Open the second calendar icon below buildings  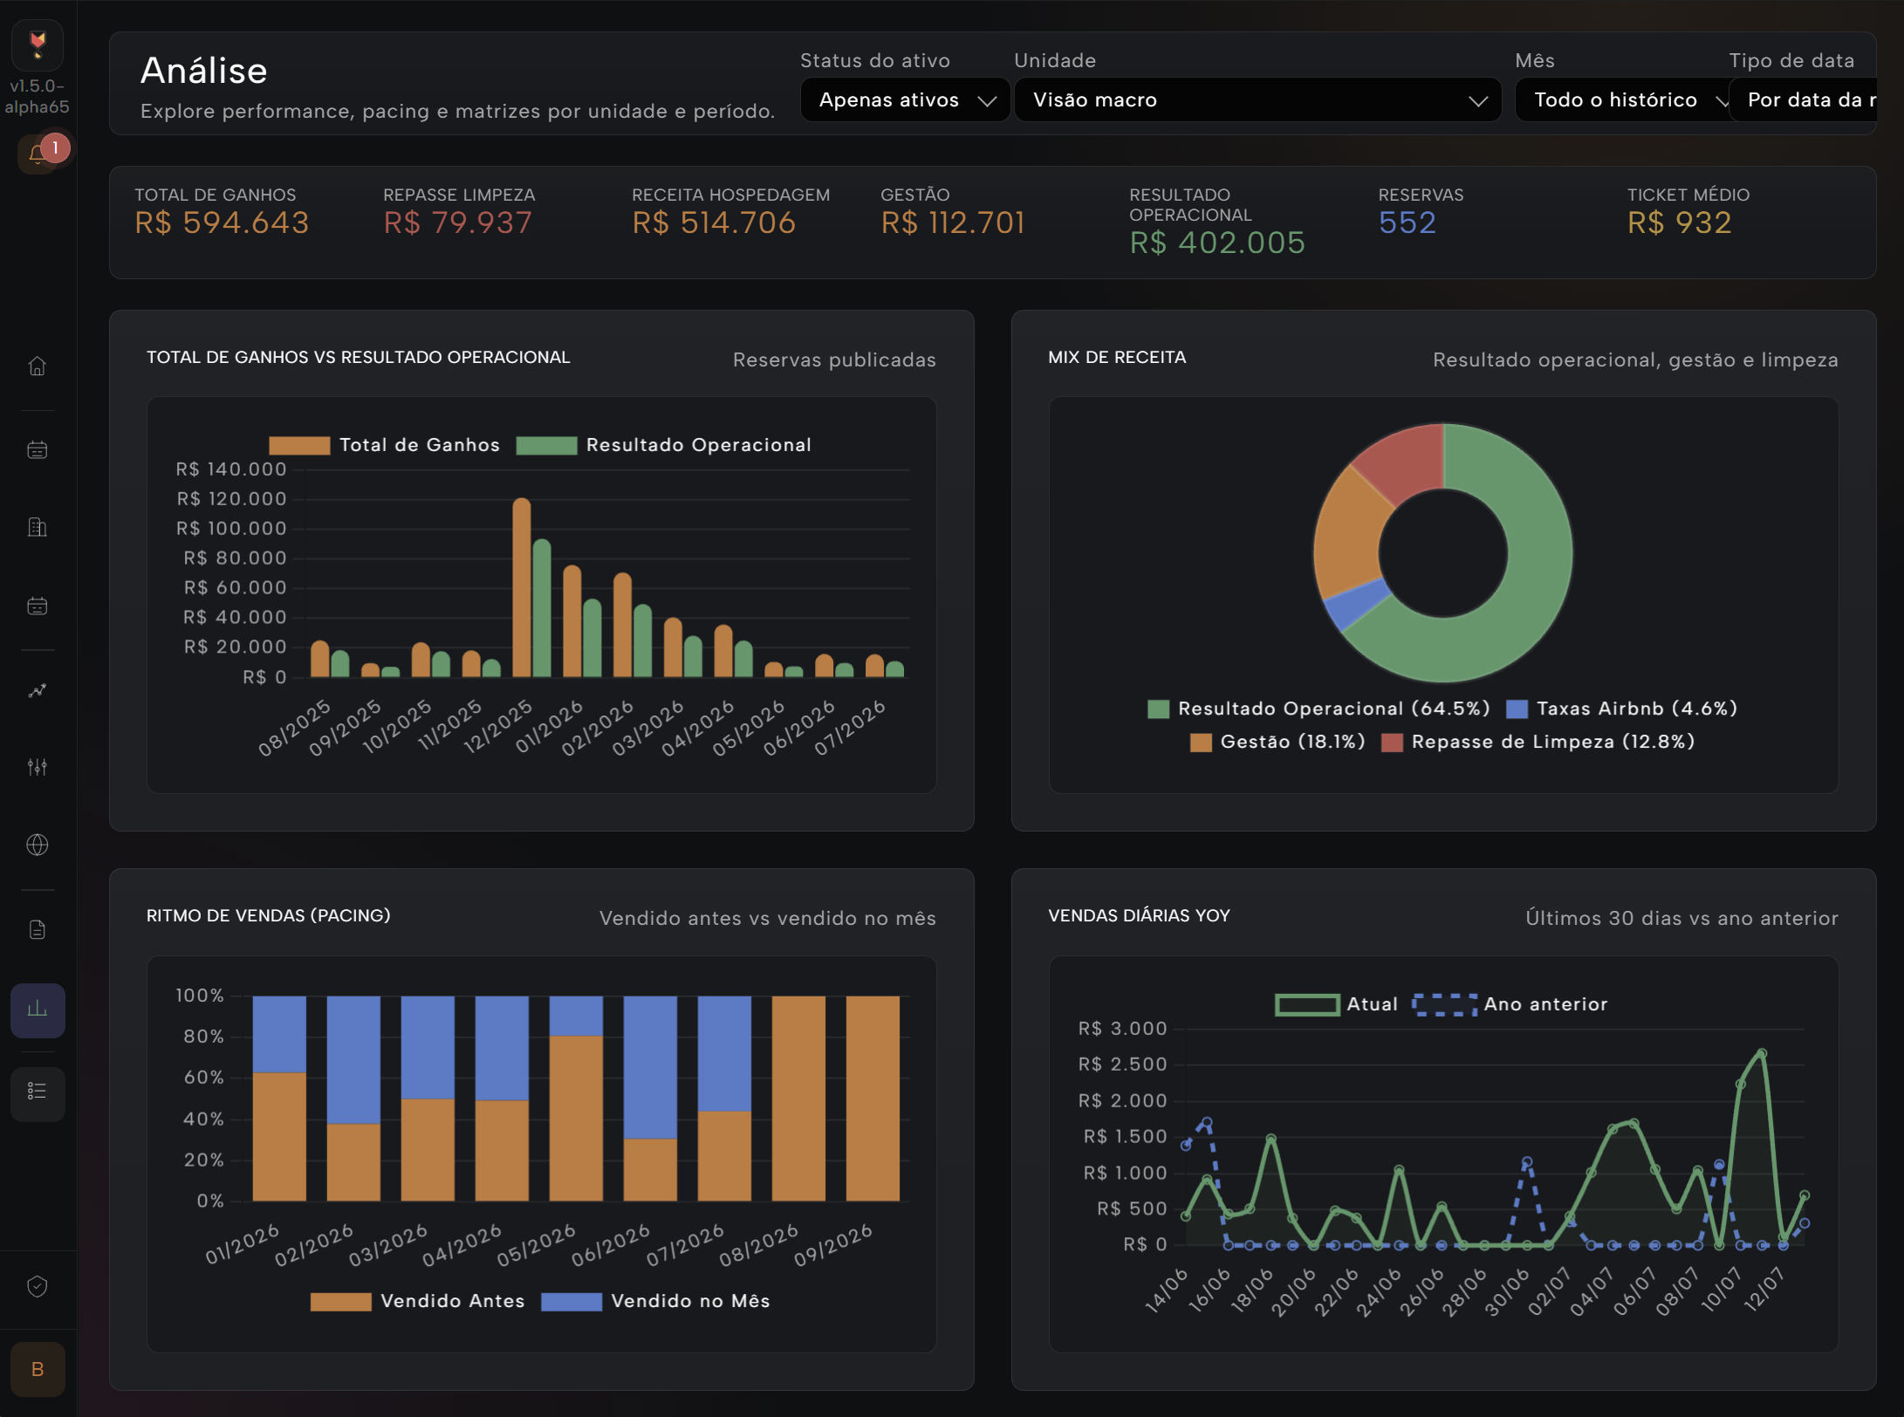38,606
